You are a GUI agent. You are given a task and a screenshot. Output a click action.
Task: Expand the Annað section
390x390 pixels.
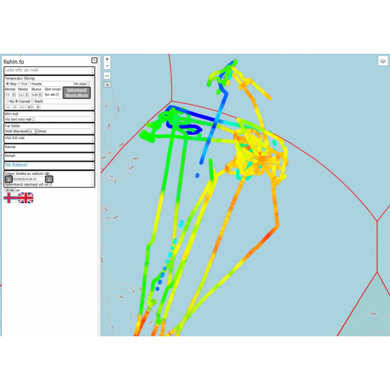click(49, 156)
